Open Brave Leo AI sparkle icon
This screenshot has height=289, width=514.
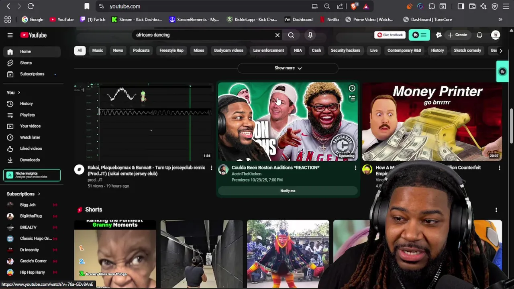pyautogui.click(x=483, y=6)
